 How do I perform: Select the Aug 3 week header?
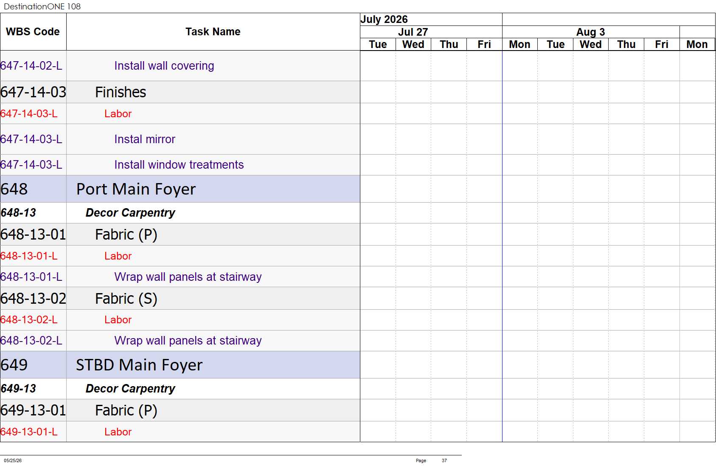(x=590, y=32)
